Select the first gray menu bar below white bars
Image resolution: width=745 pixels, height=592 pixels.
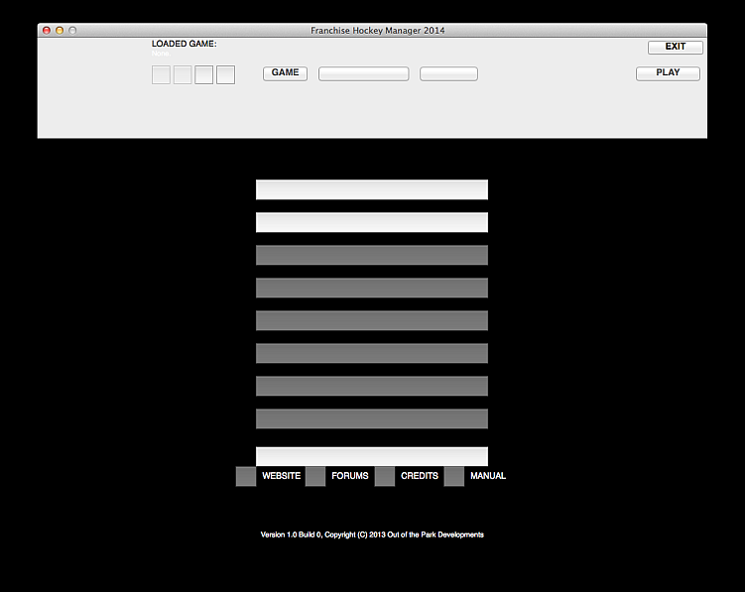coord(372,255)
